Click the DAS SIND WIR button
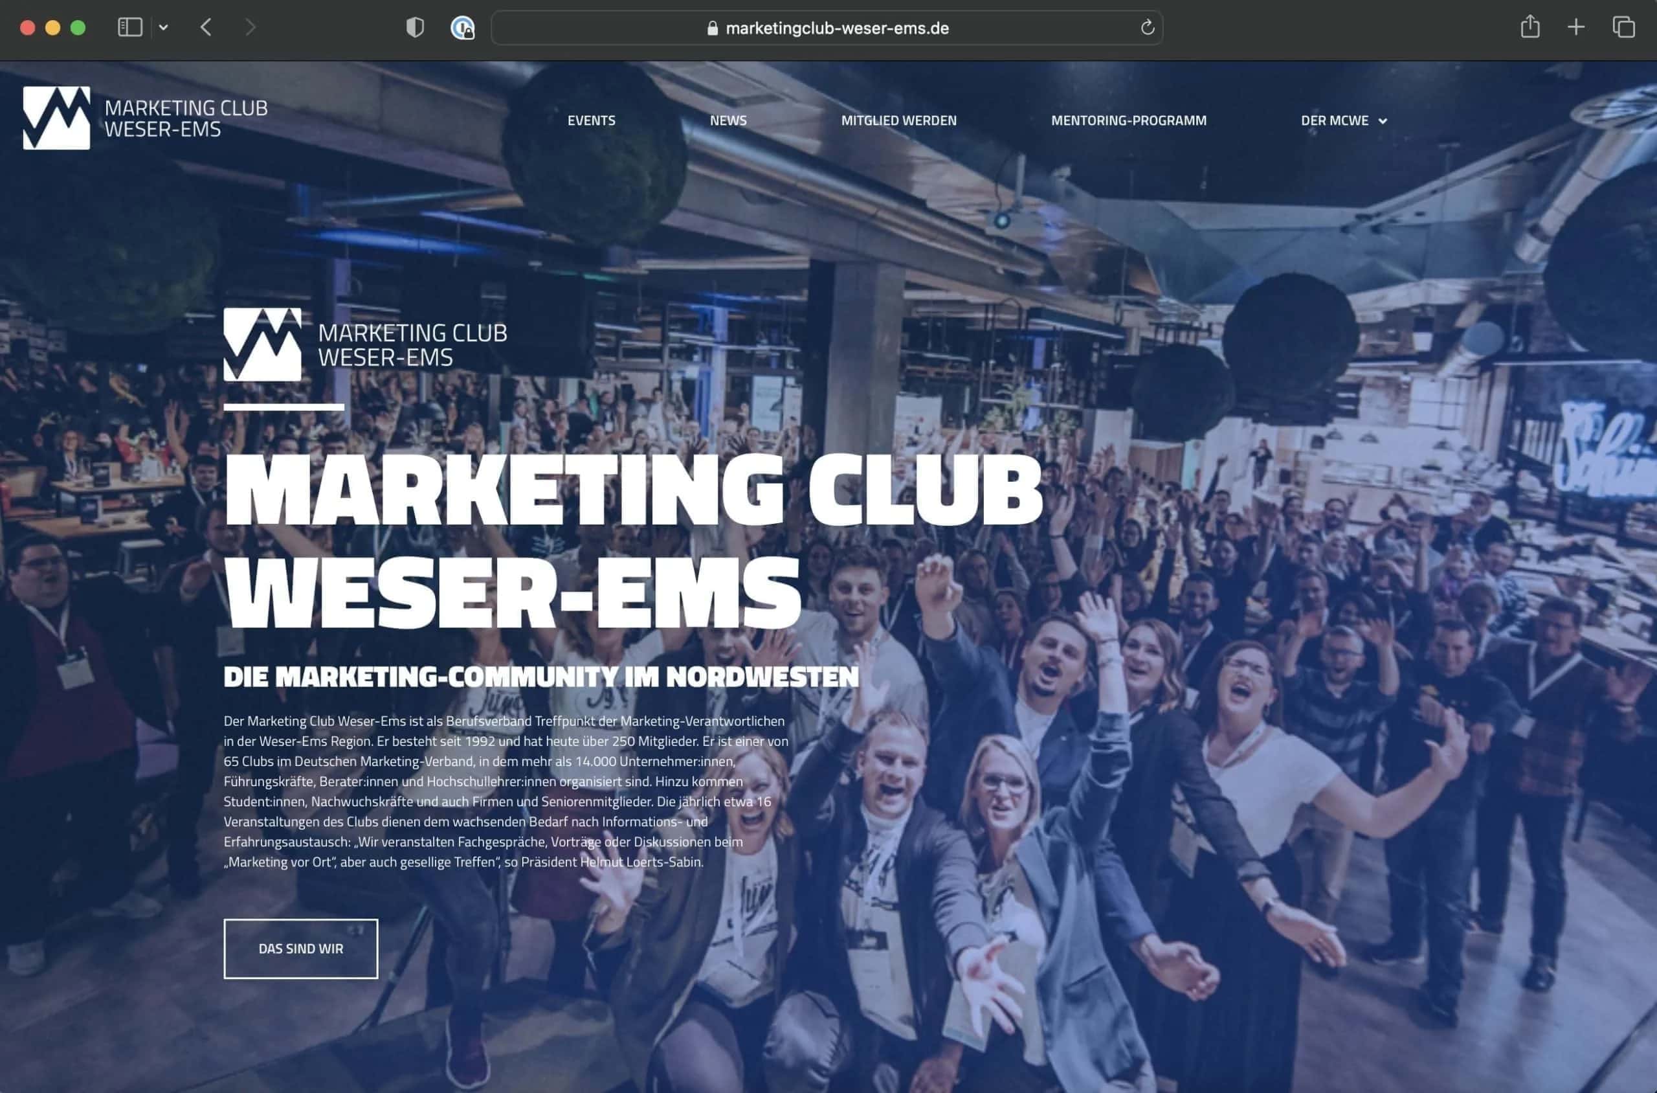 (301, 949)
